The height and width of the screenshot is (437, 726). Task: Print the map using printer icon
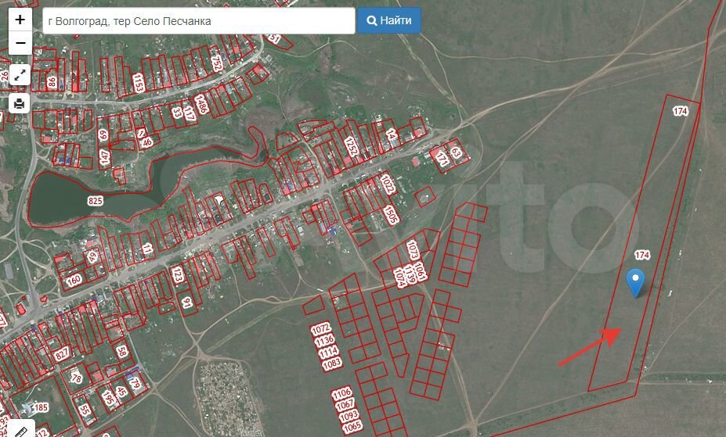click(20, 102)
